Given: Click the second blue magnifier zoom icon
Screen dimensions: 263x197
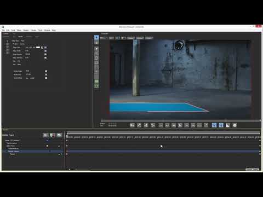Looking at the screenshot, I should pos(221,125).
